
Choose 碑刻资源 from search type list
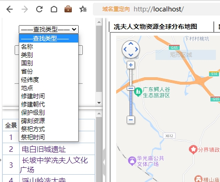pyautogui.click(x=48, y=121)
